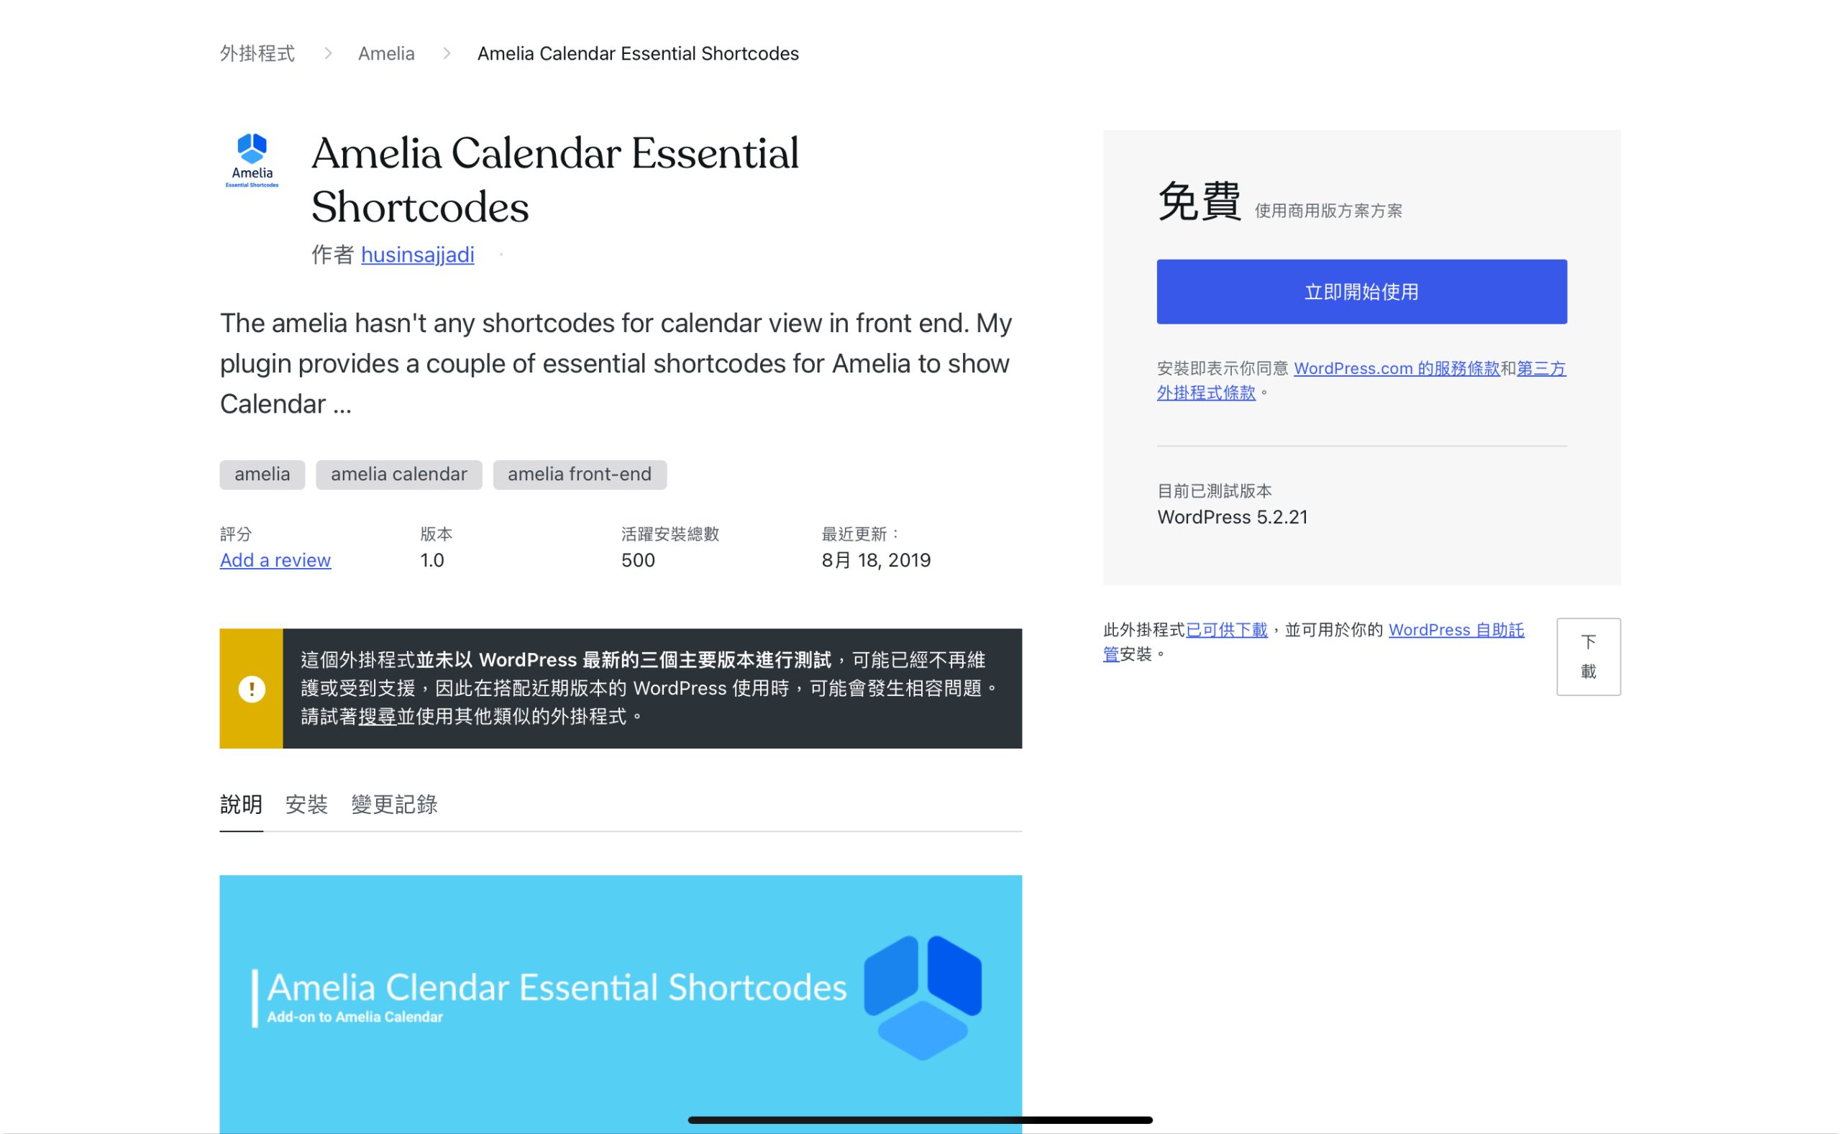Viewport: 1841px width, 1134px height.
Task: Follow the 搜尋 link in the warning notice
Action: coord(378,717)
